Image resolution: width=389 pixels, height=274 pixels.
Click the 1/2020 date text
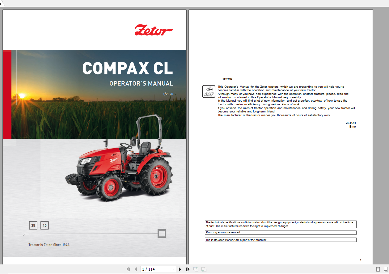[x=168, y=94]
